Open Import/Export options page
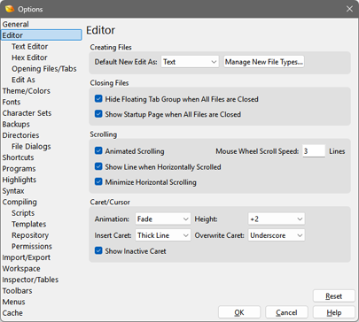359x322 pixels. (x=27, y=257)
